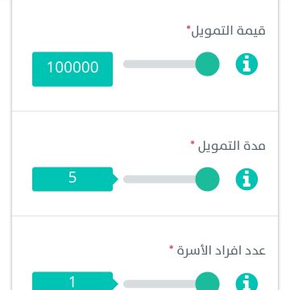
Task: Click the pointer arrow of the 1 value box
Action: click(115, 284)
